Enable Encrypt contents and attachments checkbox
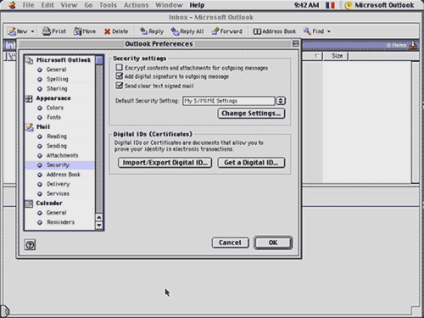Screen dimensions: 424x318 (120, 68)
